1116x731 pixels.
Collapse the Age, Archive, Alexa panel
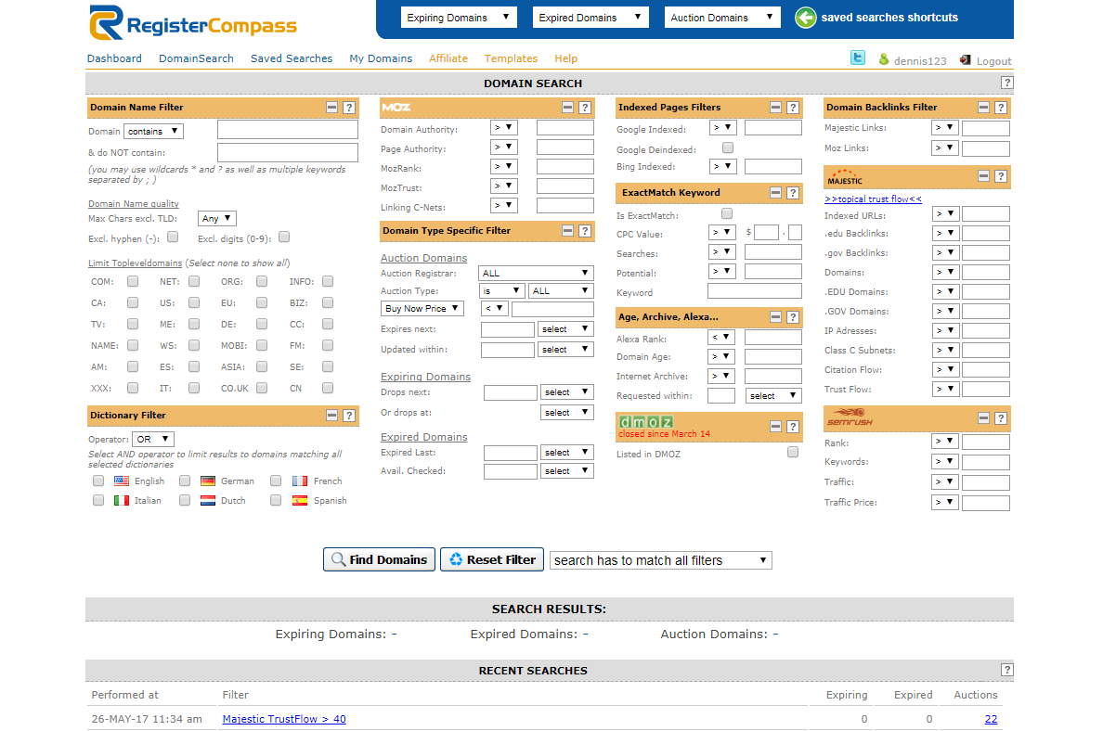[x=776, y=317]
